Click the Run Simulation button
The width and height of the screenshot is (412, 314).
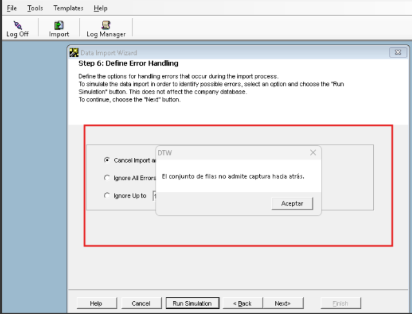tap(192, 303)
